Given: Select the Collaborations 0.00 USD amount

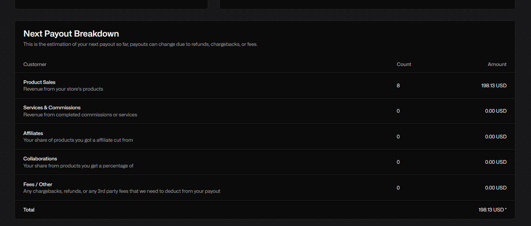Looking at the screenshot, I should tap(496, 162).
